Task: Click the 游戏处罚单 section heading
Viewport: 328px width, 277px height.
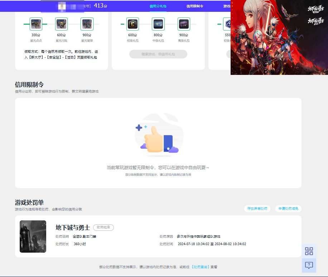Action: click(x=29, y=202)
